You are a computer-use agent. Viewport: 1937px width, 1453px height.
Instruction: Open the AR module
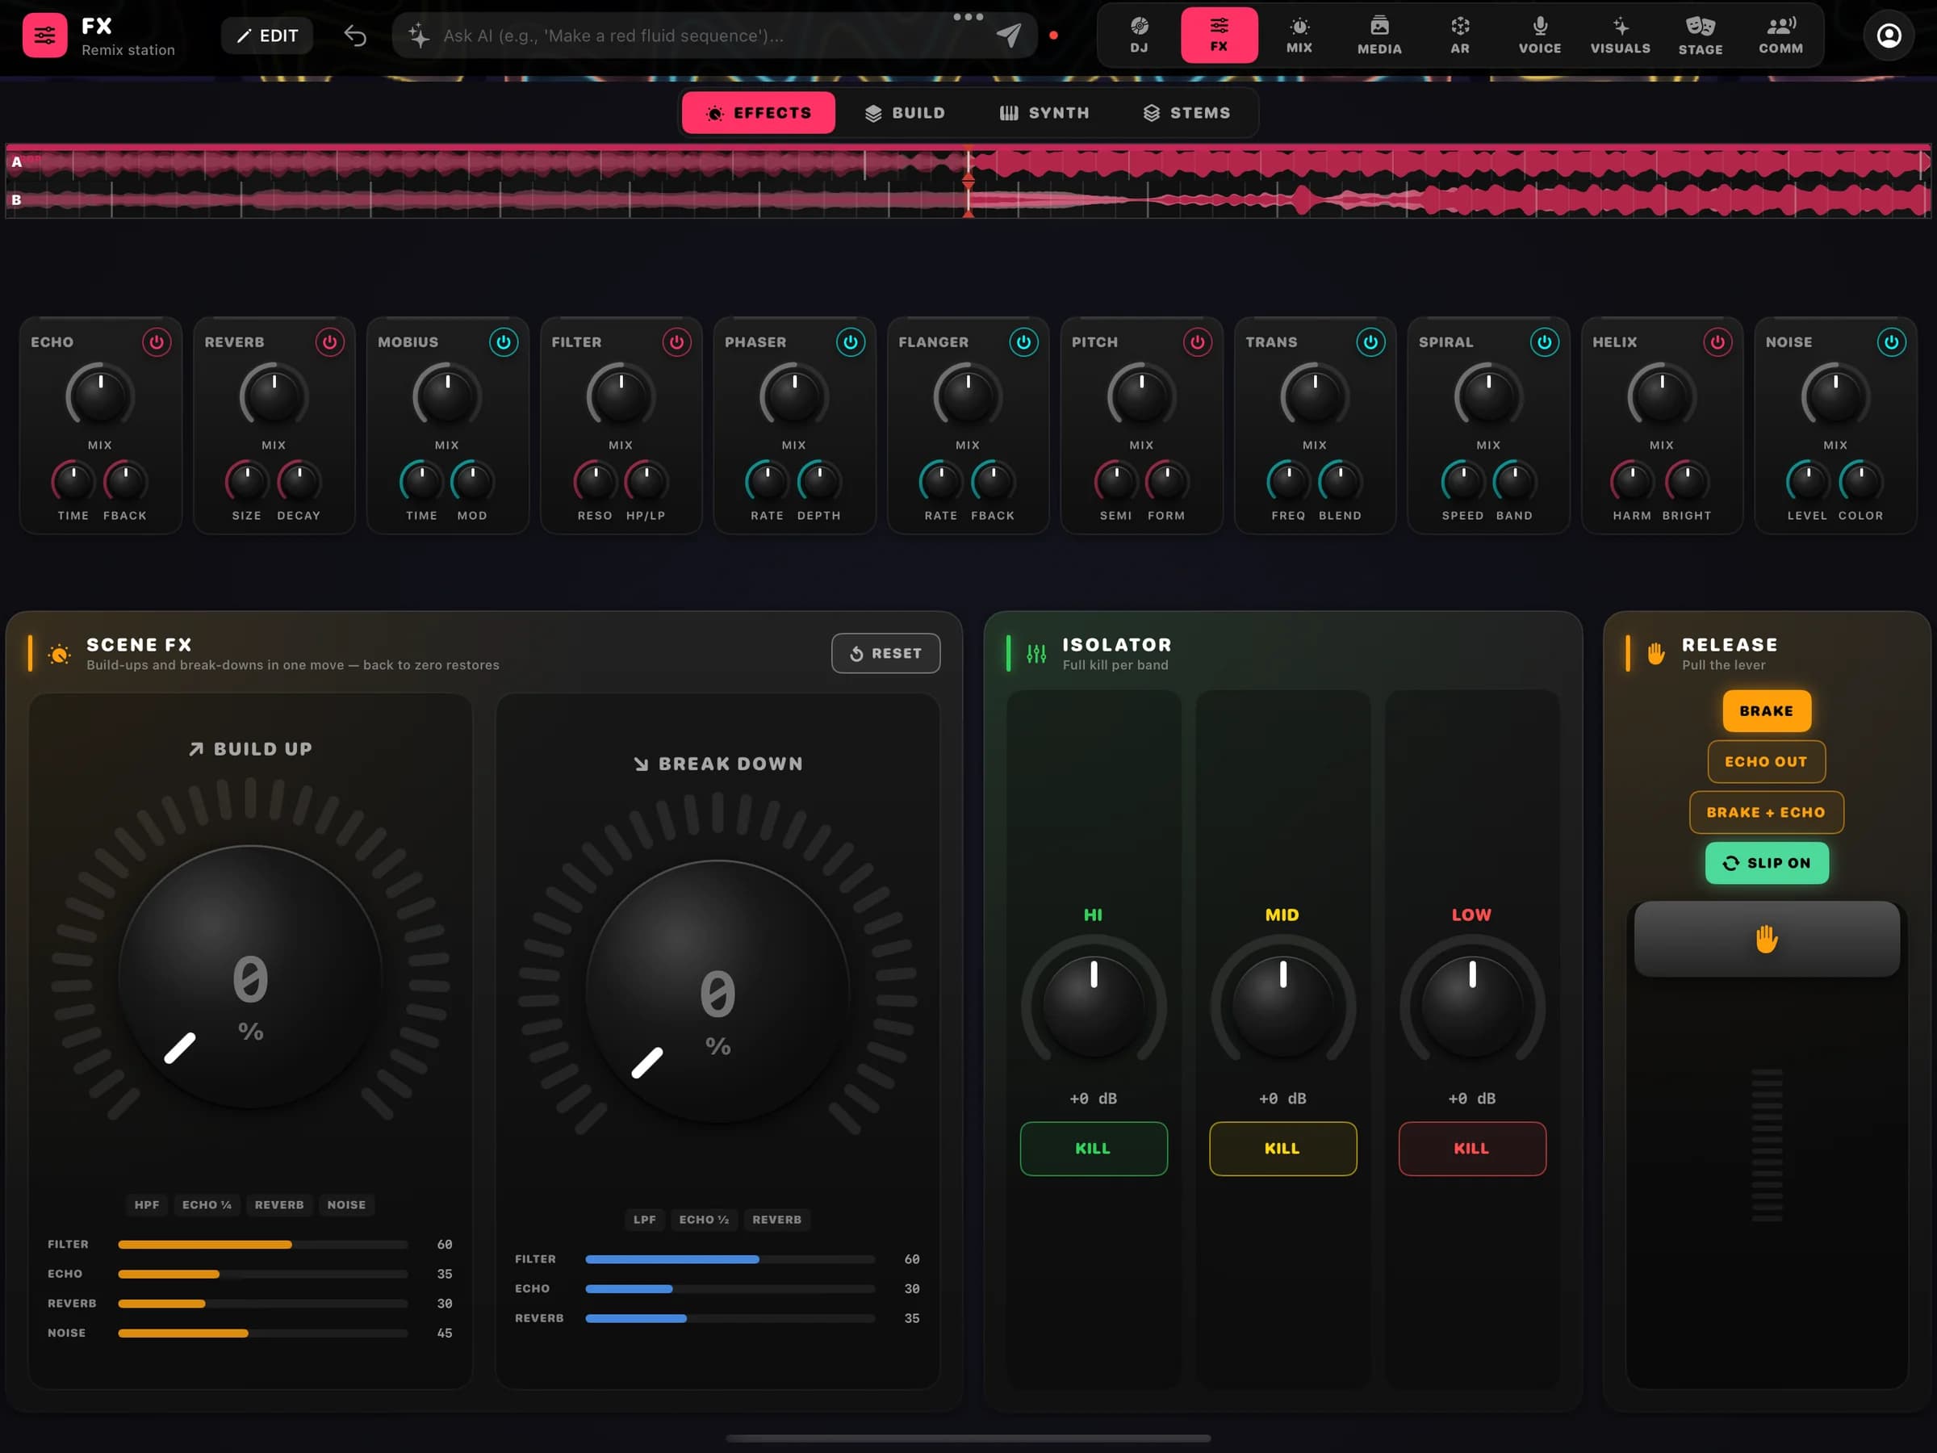[x=1460, y=35]
